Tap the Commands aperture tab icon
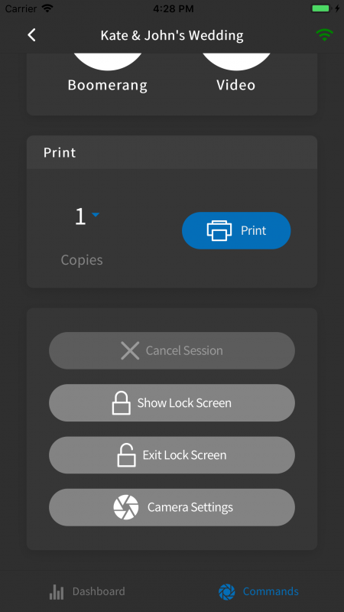Viewport: 344px width, 612px height. coord(227,591)
